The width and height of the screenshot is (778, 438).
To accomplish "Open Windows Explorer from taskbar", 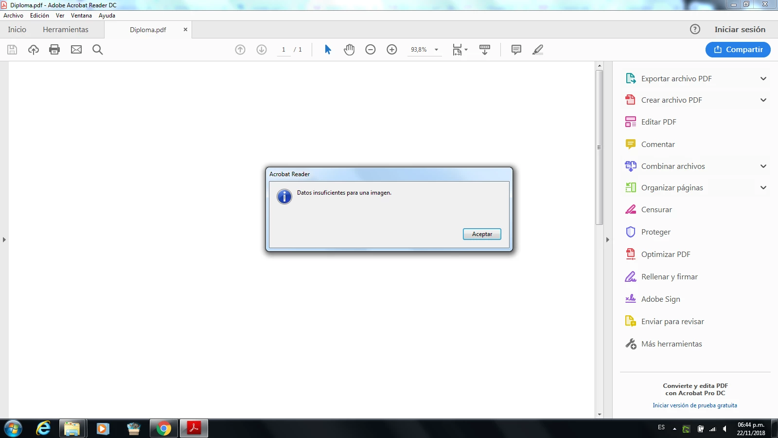I will (72, 429).
